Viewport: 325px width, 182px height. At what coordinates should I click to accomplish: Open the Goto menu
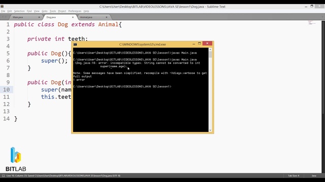[45, 11]
